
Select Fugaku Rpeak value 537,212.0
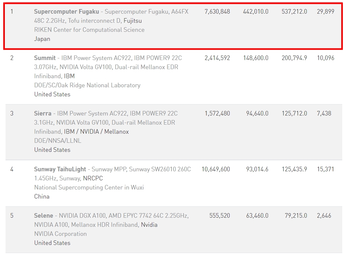click(295, 12)
